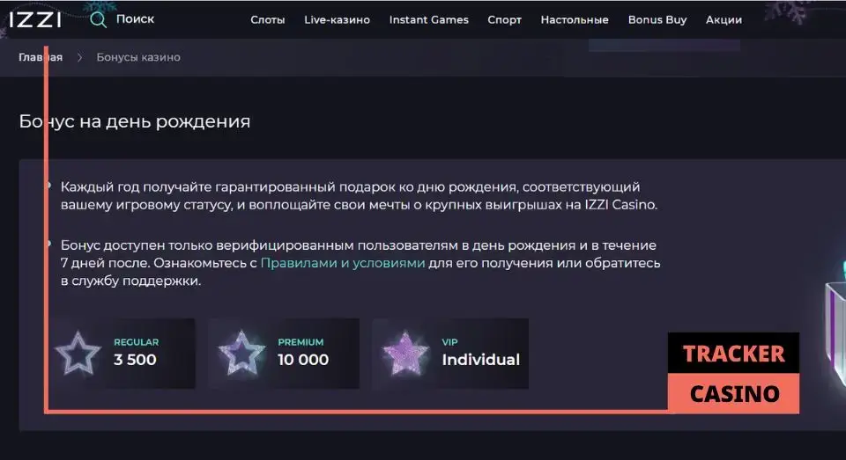
Task: Open the Поиск search field
Action: point(135,19)
